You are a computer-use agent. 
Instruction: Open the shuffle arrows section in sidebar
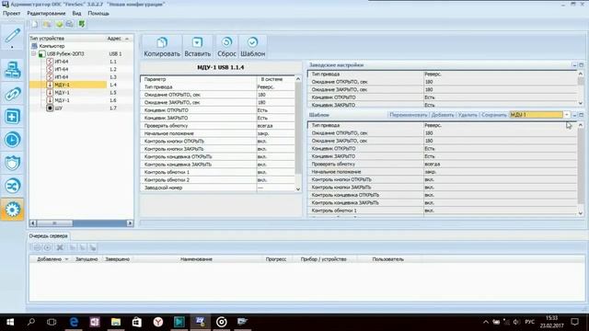tap(12, 186)
